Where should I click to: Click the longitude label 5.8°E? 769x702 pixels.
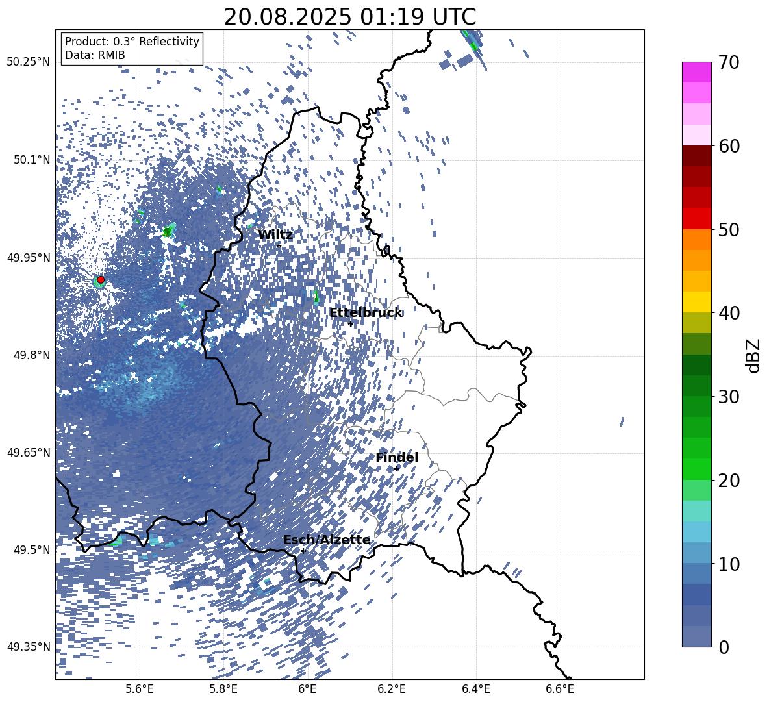click(x=223, y=689)
